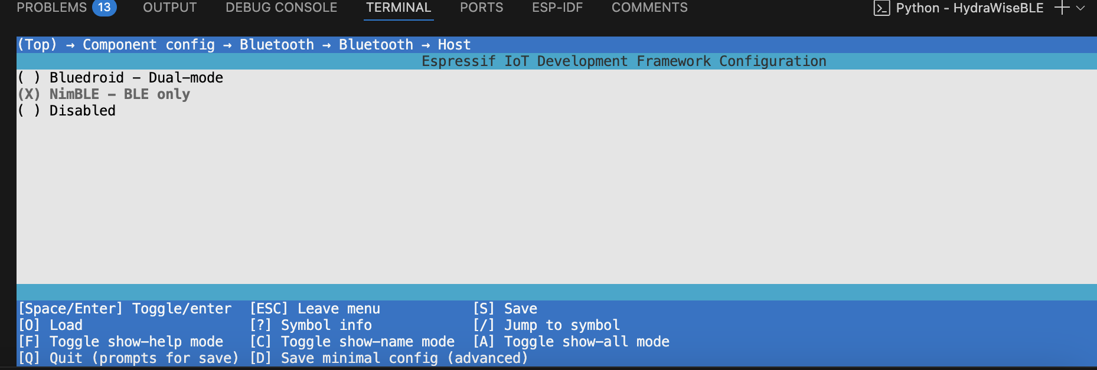View the DEBUG CONSOLE panel

click(280, 8)
